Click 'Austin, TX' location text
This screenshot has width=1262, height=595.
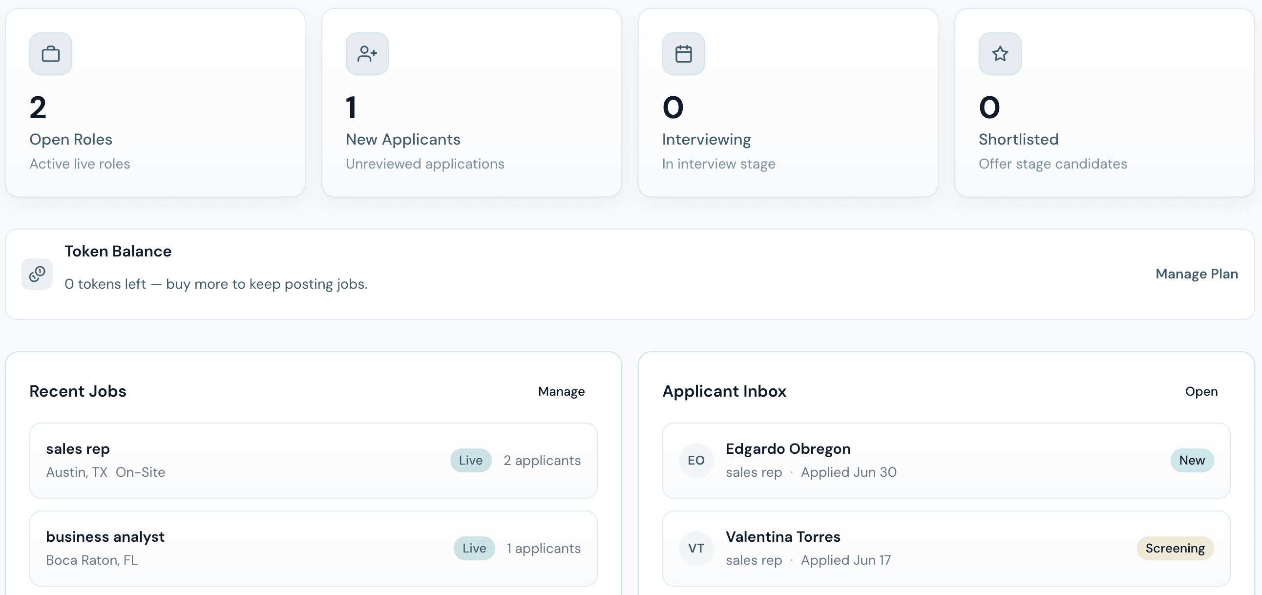[x=76, y=472]
